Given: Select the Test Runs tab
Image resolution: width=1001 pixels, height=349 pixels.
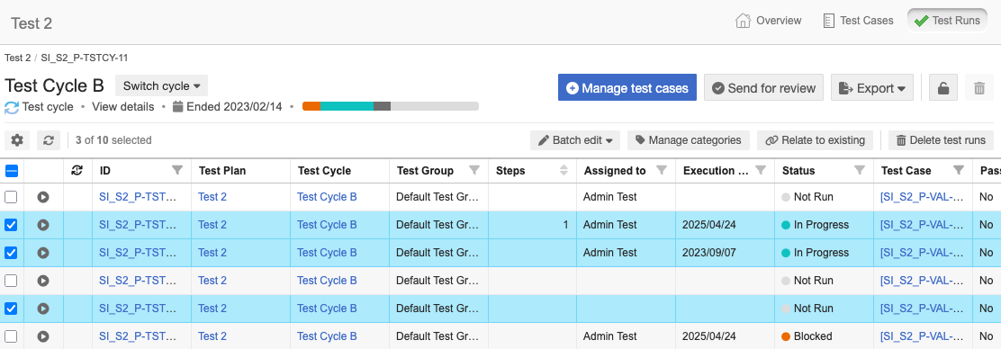Looking at the screenshot, I should click(947, 21).
